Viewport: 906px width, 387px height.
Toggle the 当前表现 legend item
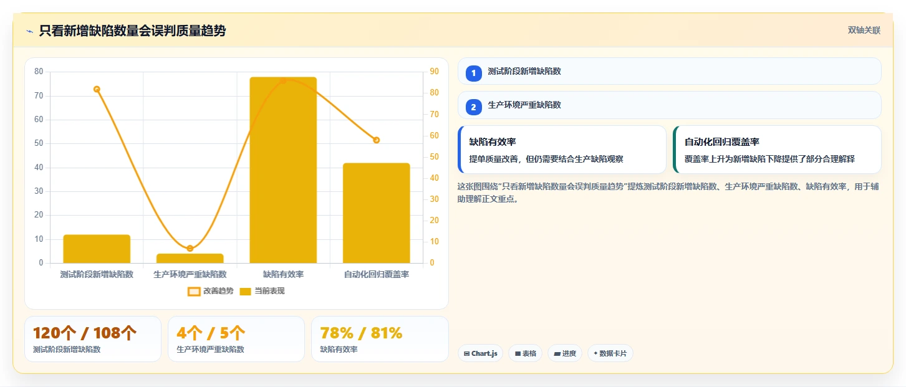(x=262, y=291)
